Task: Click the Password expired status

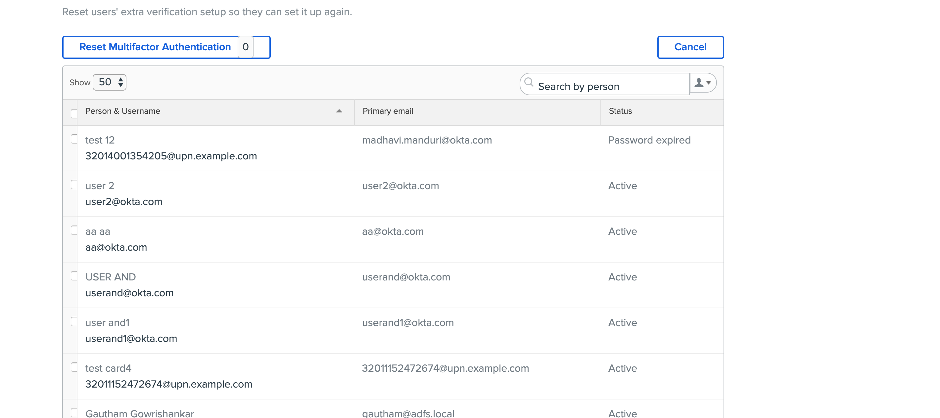Action: (649, 140)
